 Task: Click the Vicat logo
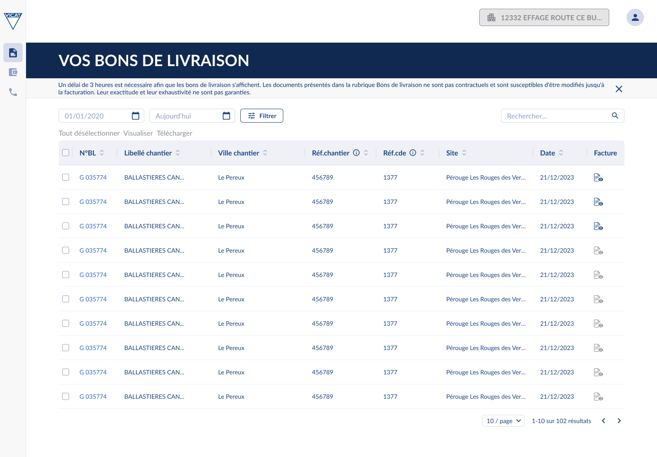13,21
